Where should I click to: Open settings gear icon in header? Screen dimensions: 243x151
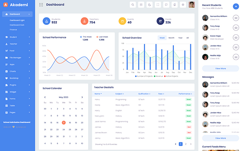point(183,5)
